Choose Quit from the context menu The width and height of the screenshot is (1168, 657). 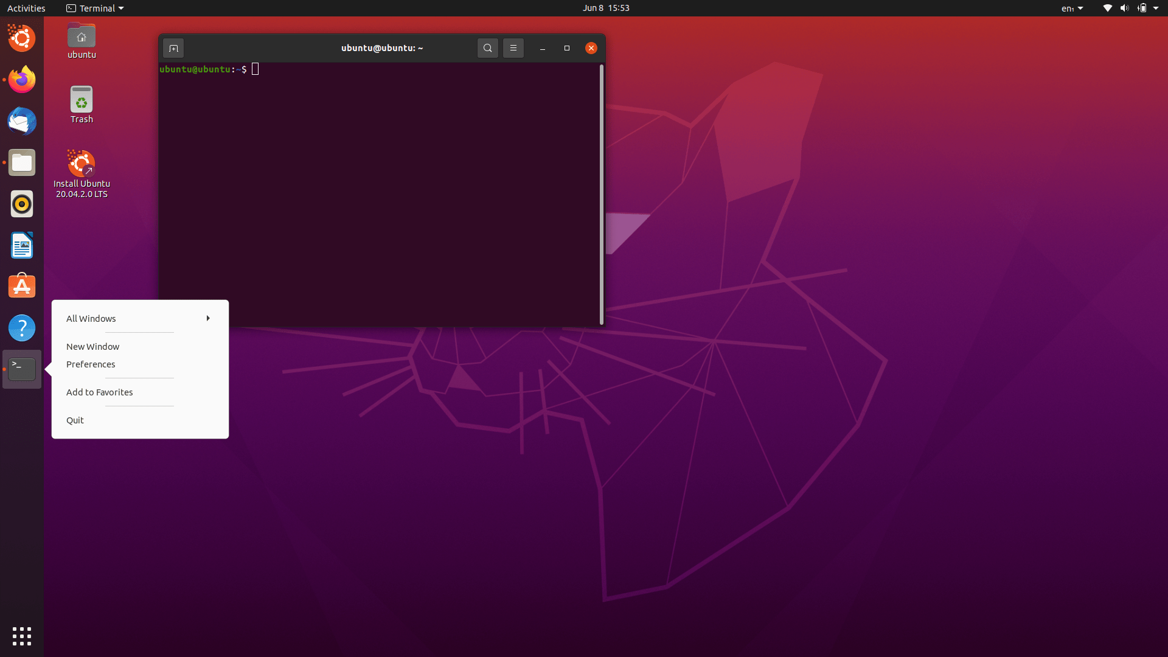pos(140,420)
